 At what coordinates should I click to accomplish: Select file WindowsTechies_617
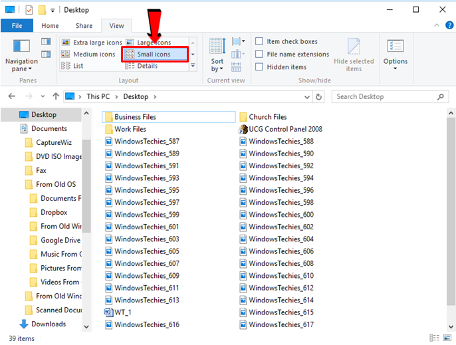[x=277, y=324]
